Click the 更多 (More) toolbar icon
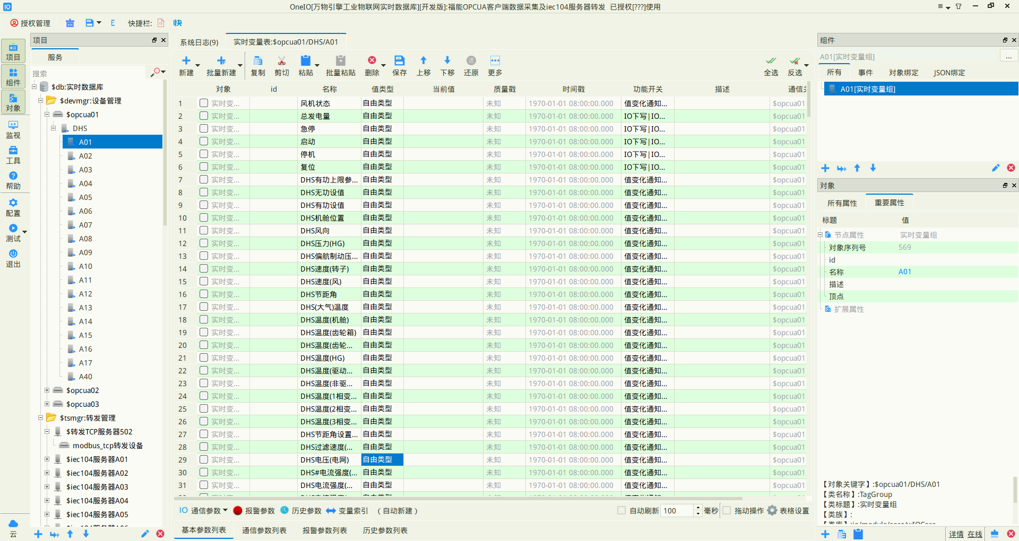Image resolution: width=1019 pixels, height=541 pixels. pyautogui.click(x=495, y=60)
